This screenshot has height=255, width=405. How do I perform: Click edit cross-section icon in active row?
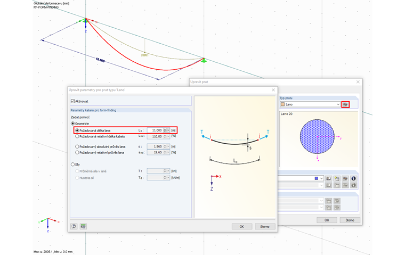[345, 178]
